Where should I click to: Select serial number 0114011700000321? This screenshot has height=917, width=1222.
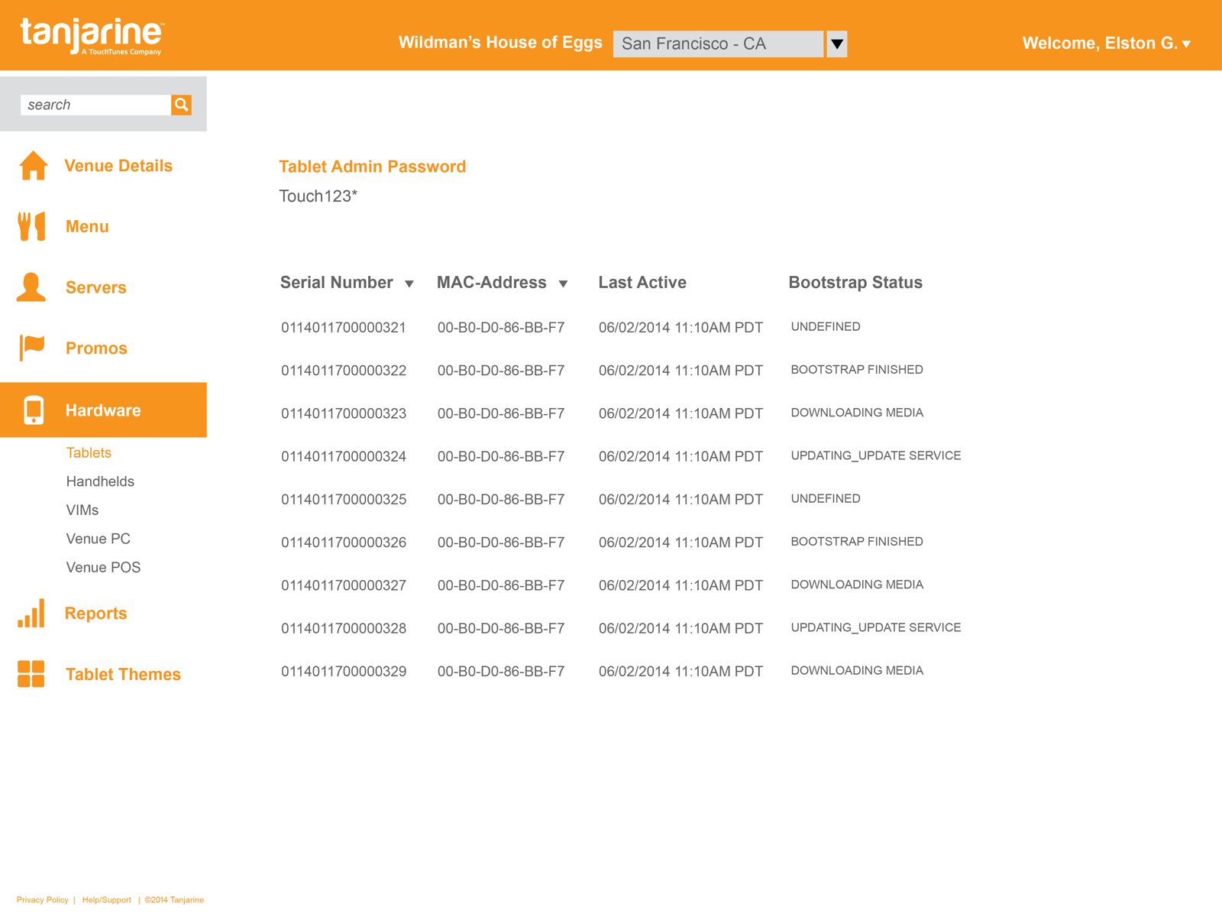coord(344,328)
